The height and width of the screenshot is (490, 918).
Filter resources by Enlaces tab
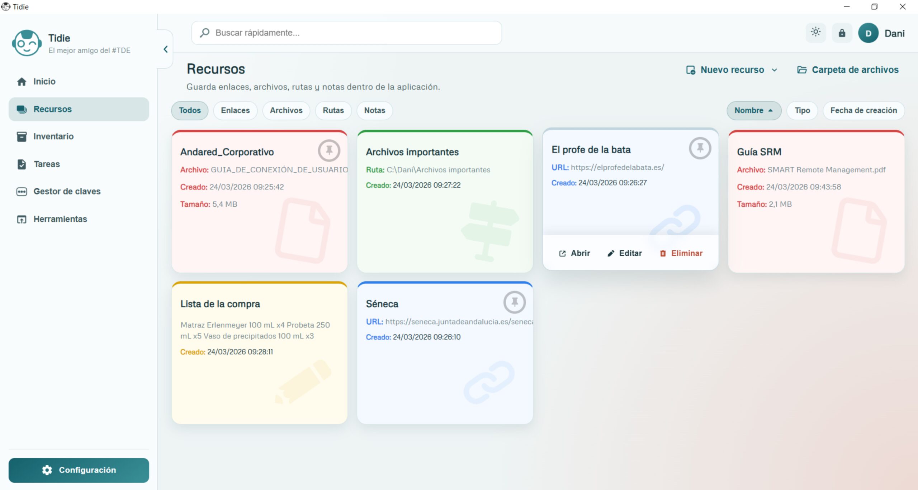click(235, 111)
